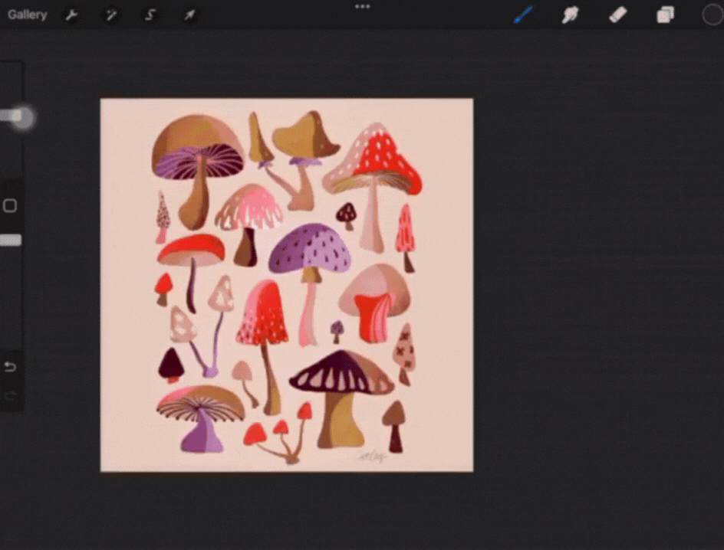Undo the last stroke
Viewport: 724px width, 550px height.
11,366
